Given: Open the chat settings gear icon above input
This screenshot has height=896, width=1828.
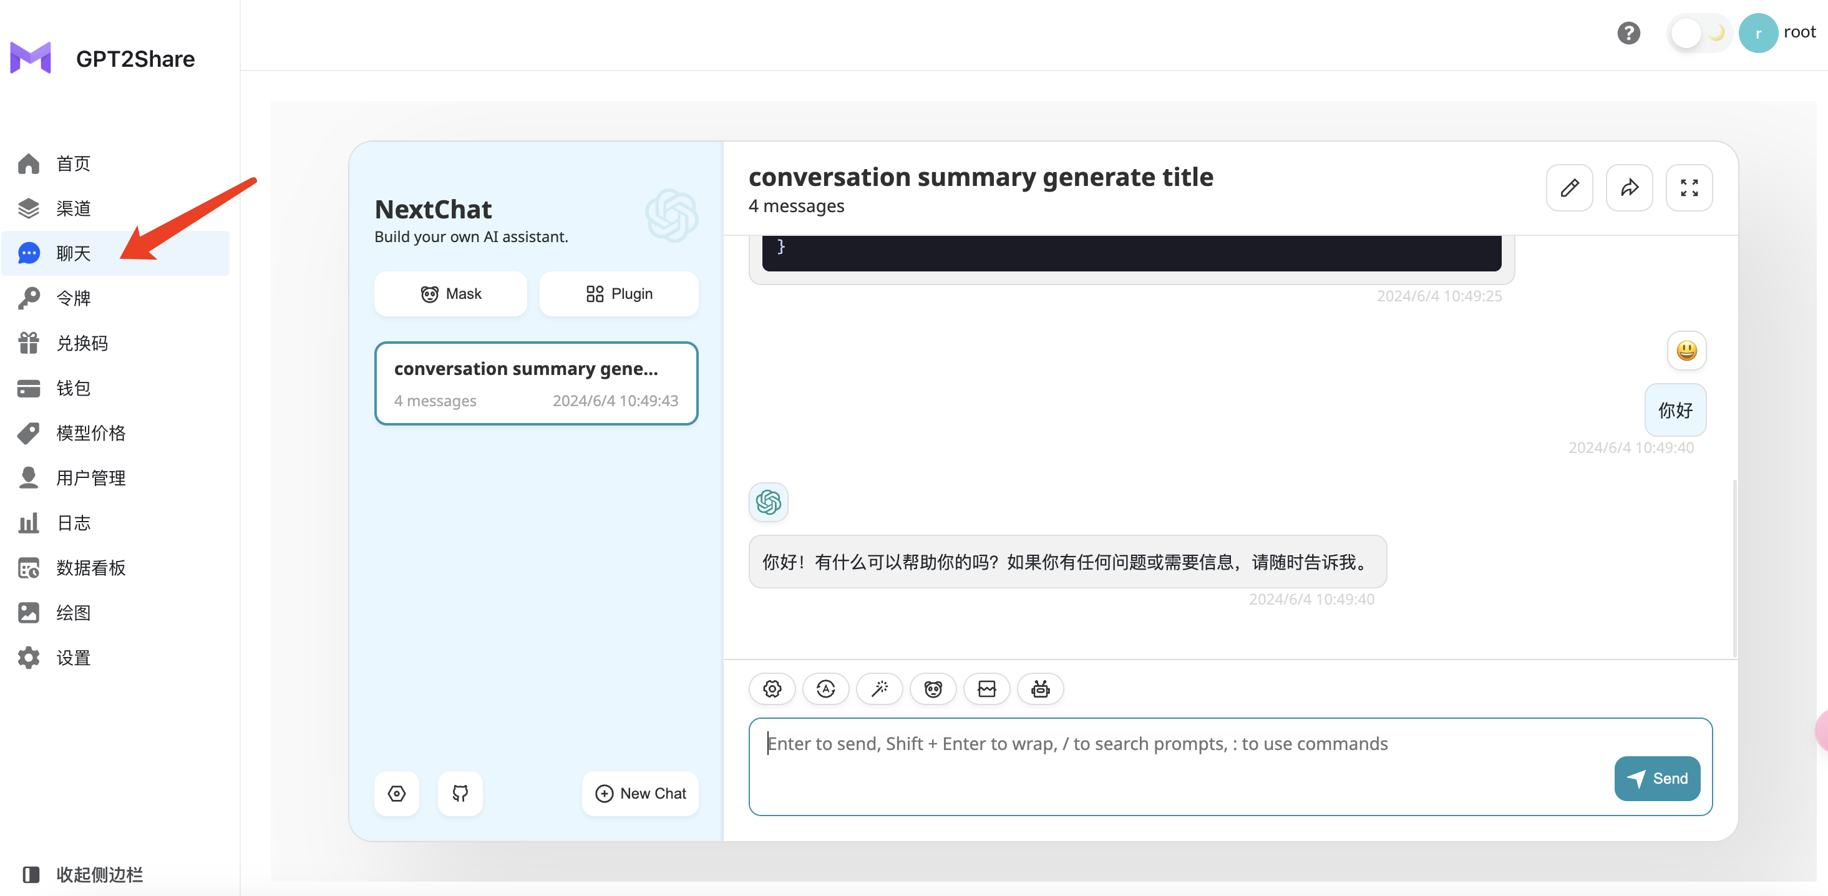Looking at the screenshot, I should pyautogui.click(x=772, y=689).
